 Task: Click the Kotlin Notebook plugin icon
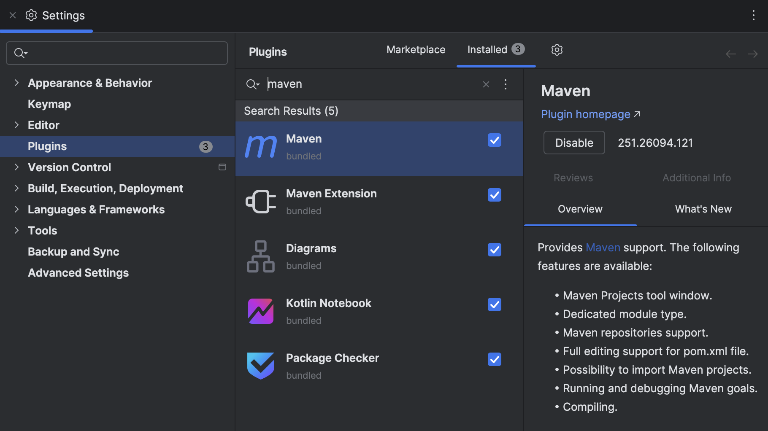[260, 311]
